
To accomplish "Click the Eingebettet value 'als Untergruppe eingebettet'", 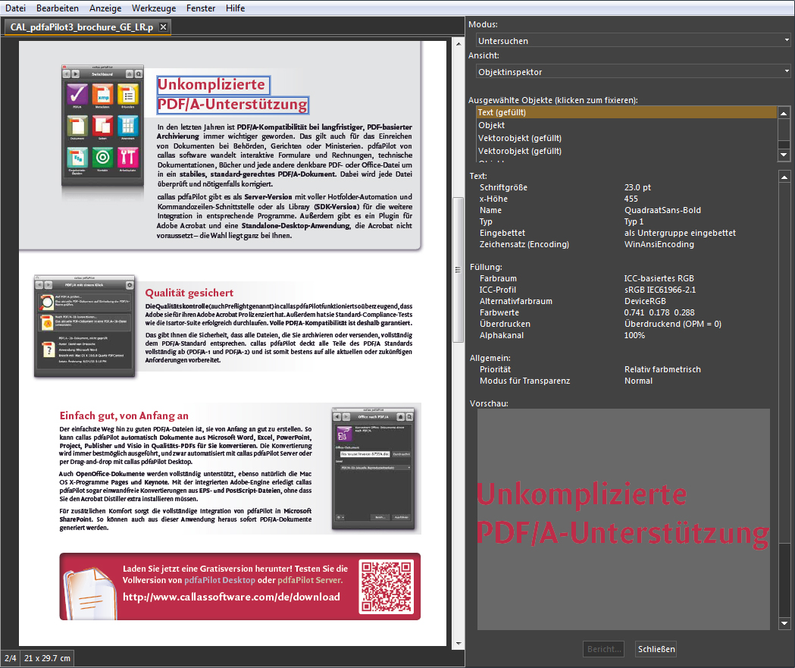I will [680, 233].
